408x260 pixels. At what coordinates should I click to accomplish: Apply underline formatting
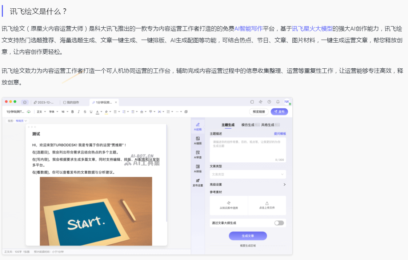pyautogui.click(x=91, y=112)
